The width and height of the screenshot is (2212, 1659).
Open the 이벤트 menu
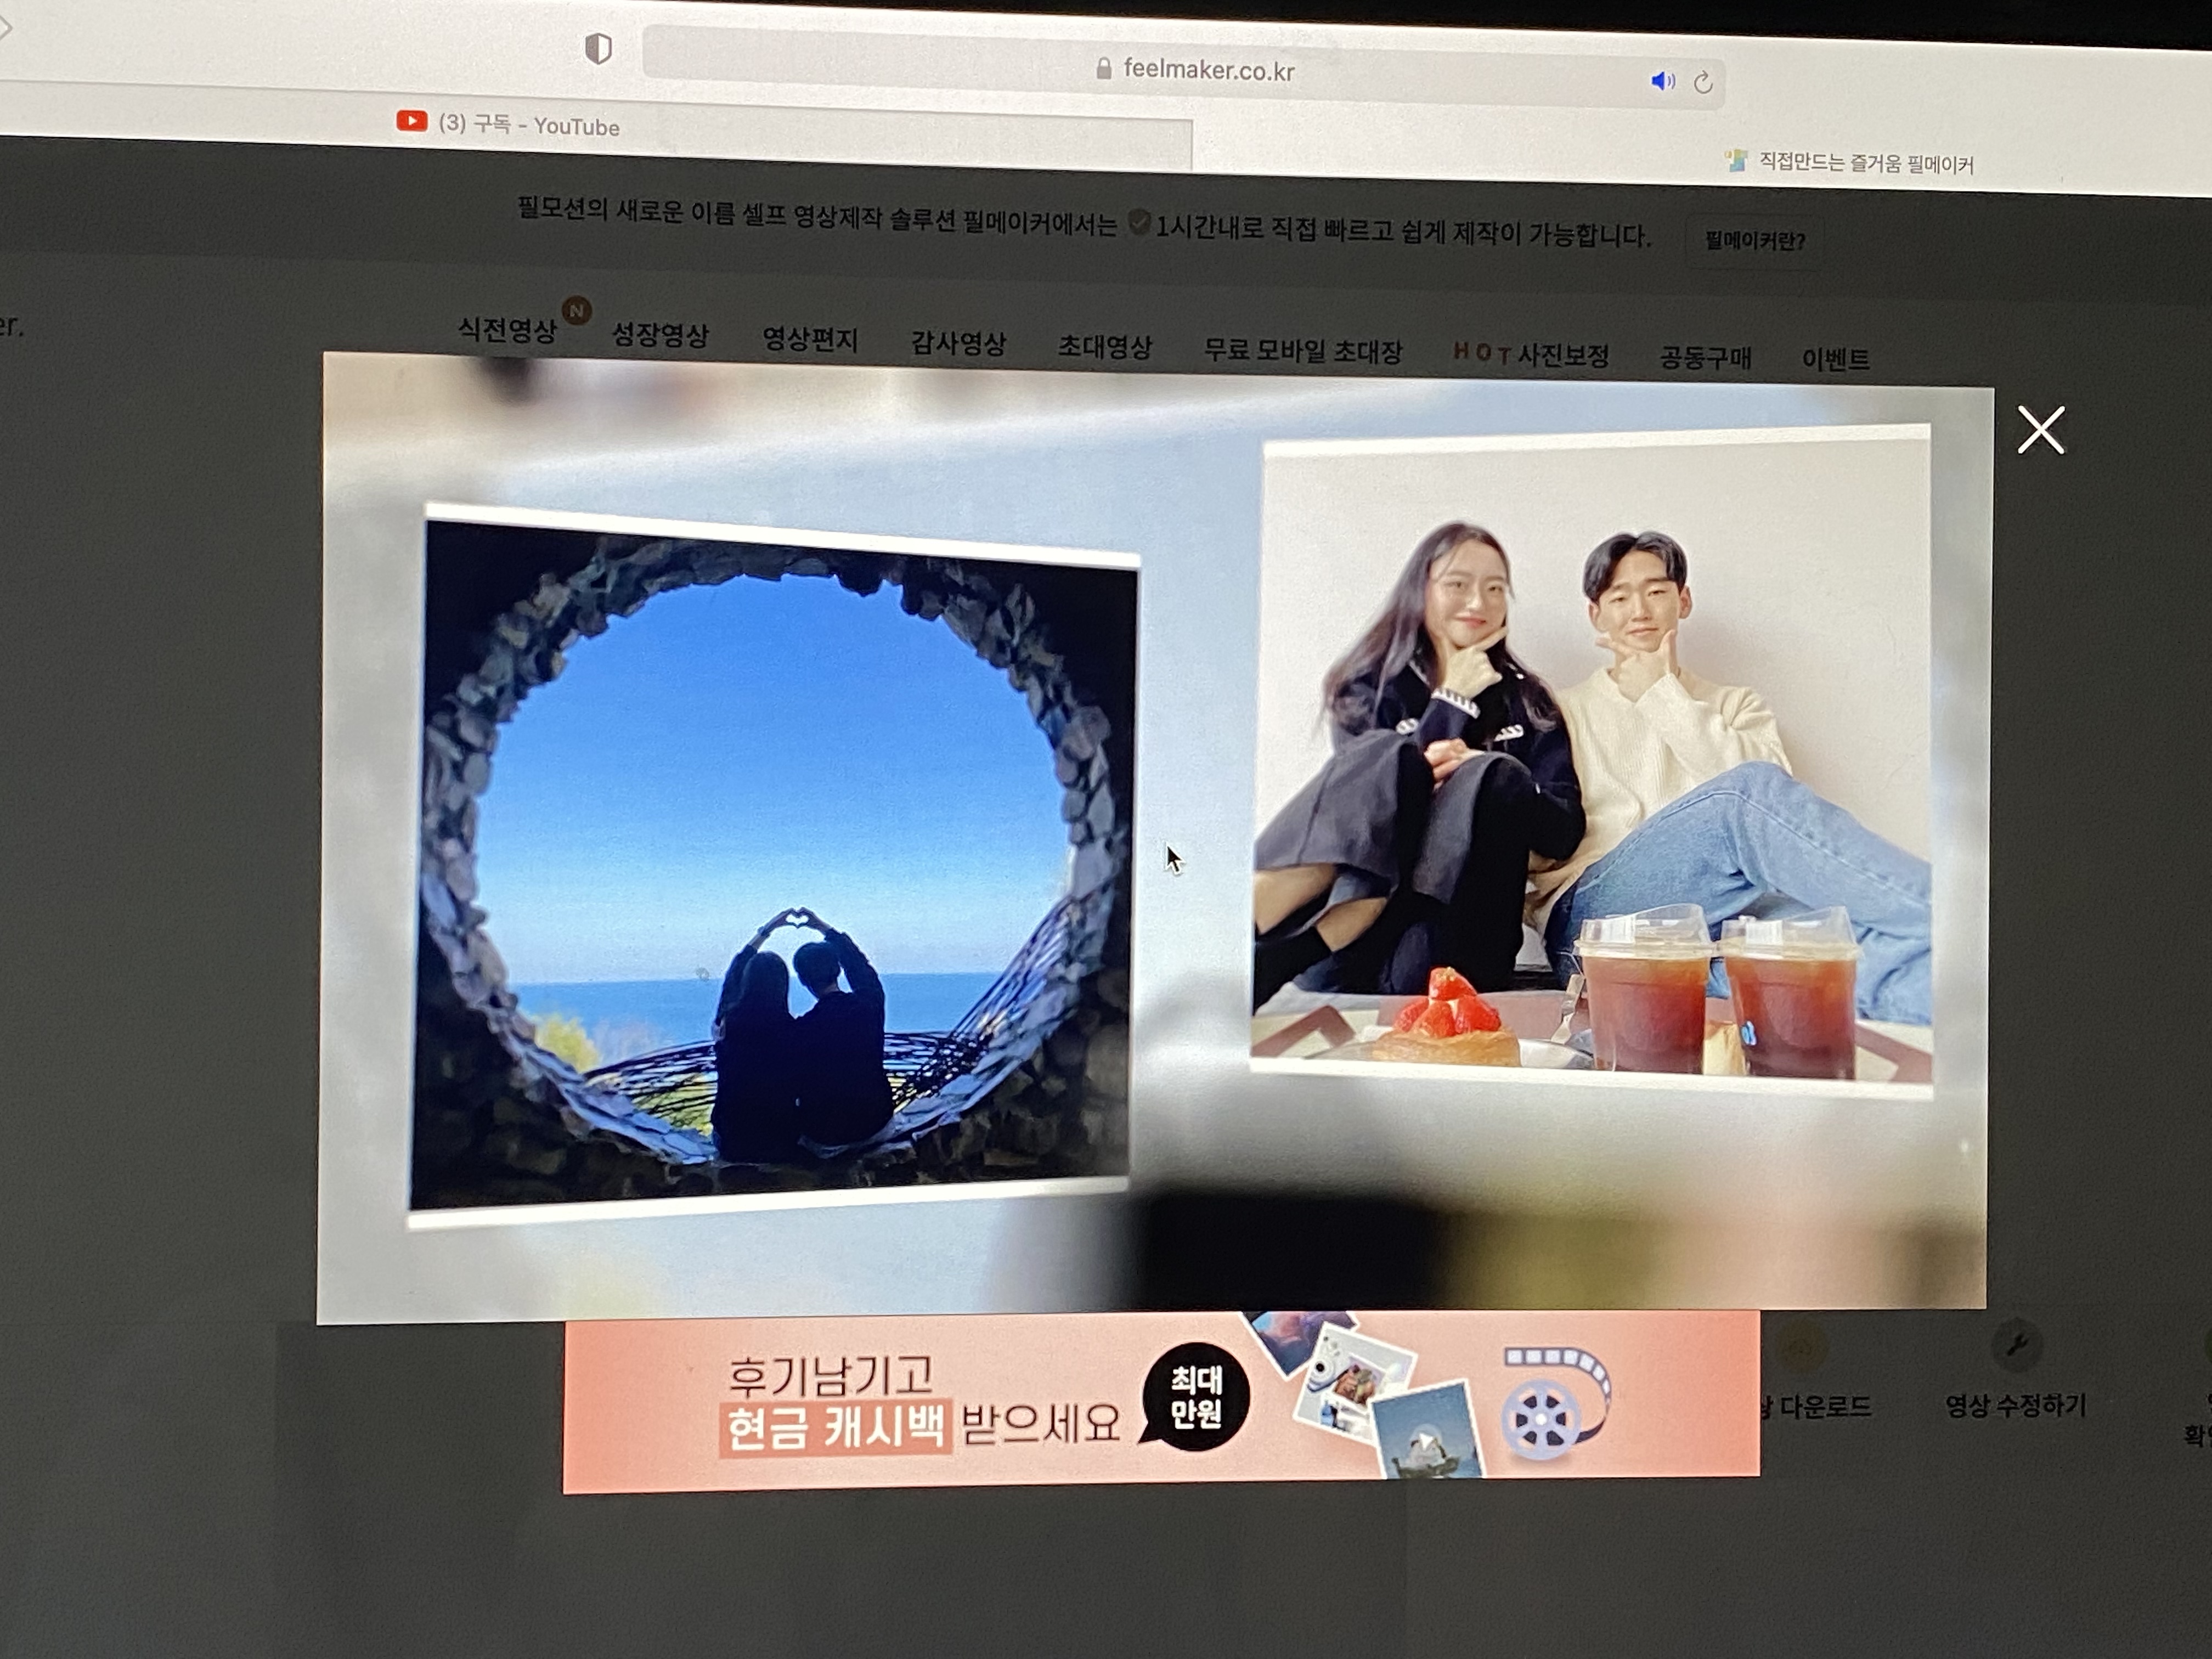pyautogui.click(x=1835, y=359)
